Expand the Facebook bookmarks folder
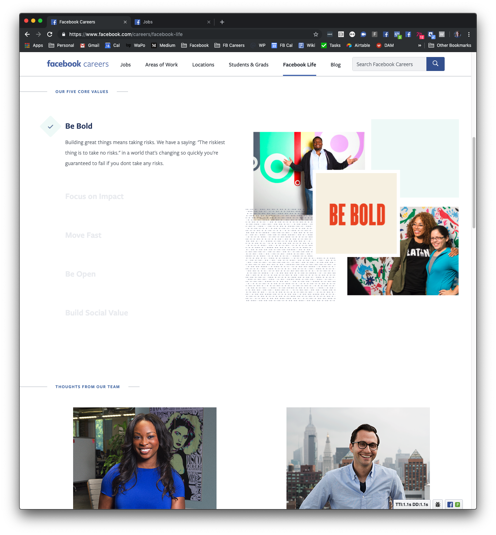 (195, 45)
